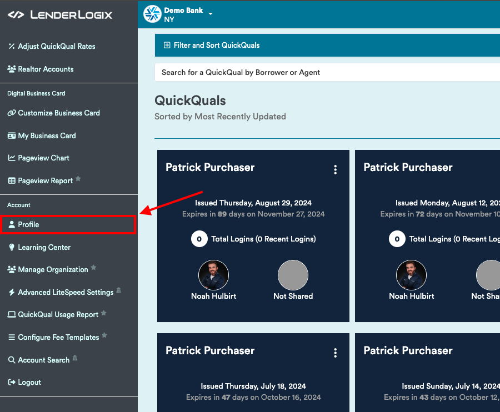Log out using the Logout button
This screenshot has width=500, height=412.
pos(29,383)
